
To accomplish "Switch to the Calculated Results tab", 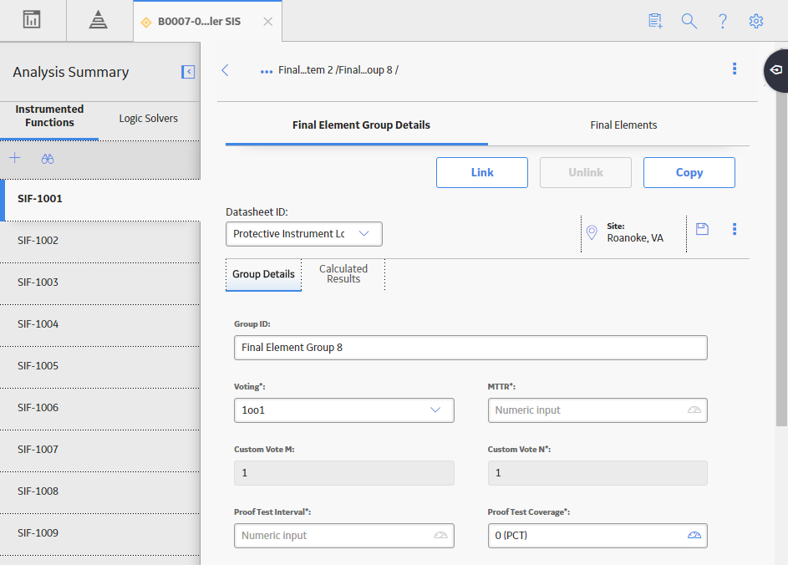I will (343, 274).
